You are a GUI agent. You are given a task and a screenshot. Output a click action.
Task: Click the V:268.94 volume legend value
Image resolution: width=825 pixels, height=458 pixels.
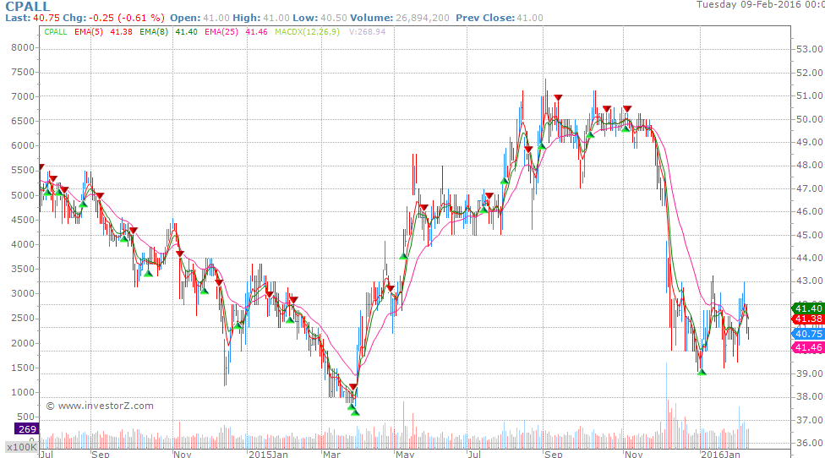click(x=367, y=32)
